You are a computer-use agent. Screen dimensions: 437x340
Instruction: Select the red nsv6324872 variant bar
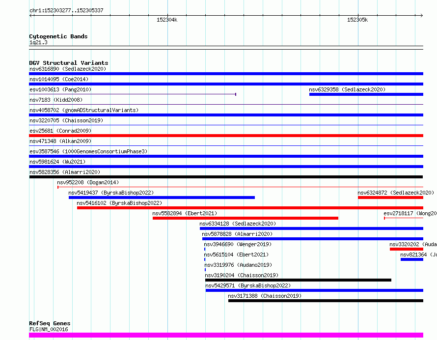(390, 198)
